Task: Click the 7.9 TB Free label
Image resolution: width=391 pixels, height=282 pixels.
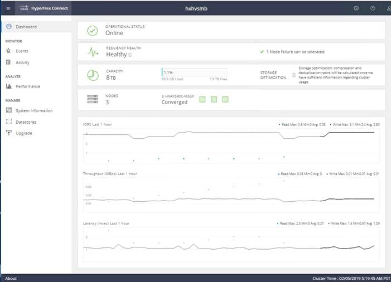Action: [x=218, y=79]
